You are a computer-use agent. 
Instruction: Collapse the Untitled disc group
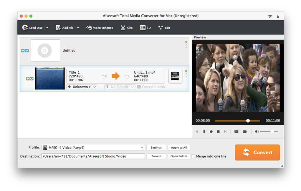point(23,50)
